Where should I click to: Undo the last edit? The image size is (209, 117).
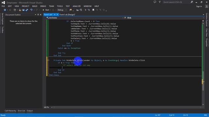(x=31, y=10)
